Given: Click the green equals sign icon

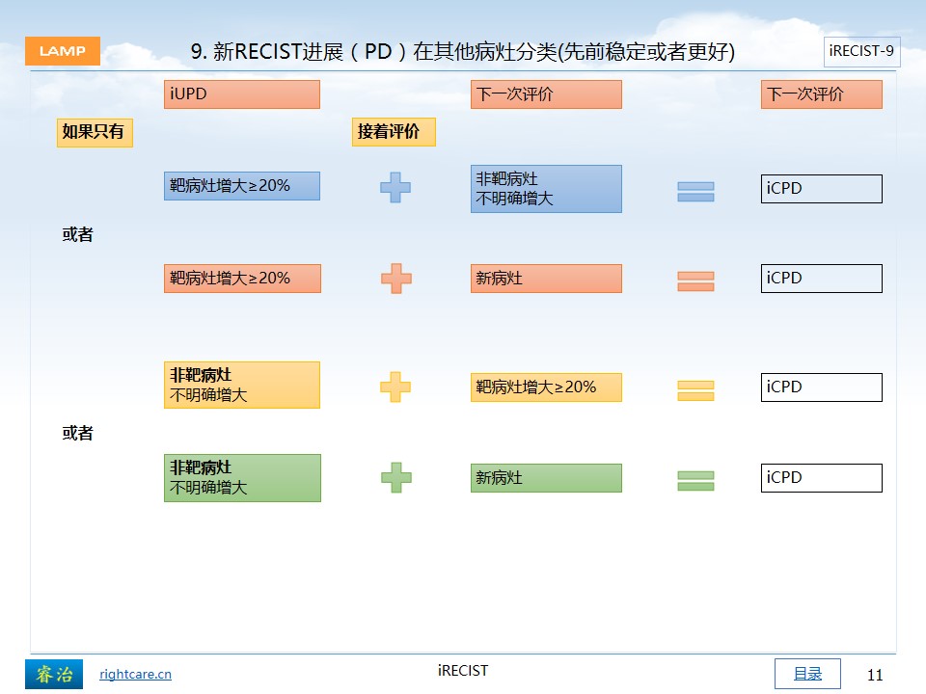Looking at the screenshot, I should (x=695, y=481).
